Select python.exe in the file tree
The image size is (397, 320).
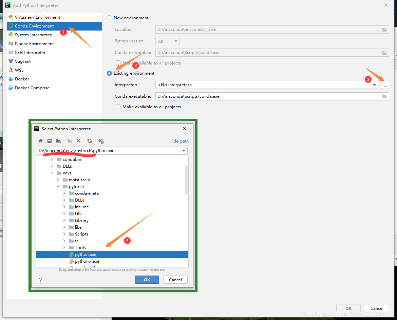[x=112, y=255]
